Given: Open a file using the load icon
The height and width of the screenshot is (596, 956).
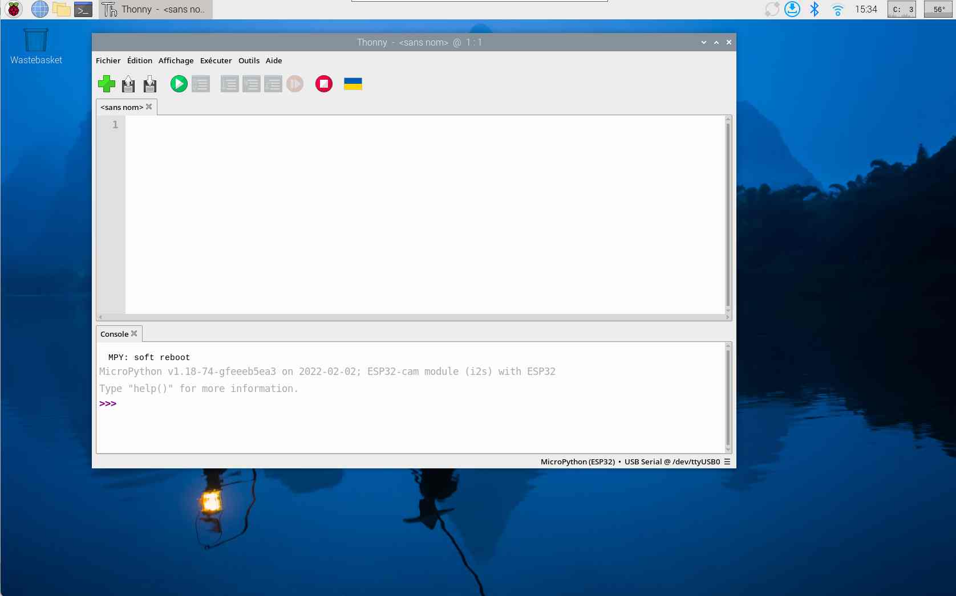Looking at the screenshot, I should (x=128, y=84).
